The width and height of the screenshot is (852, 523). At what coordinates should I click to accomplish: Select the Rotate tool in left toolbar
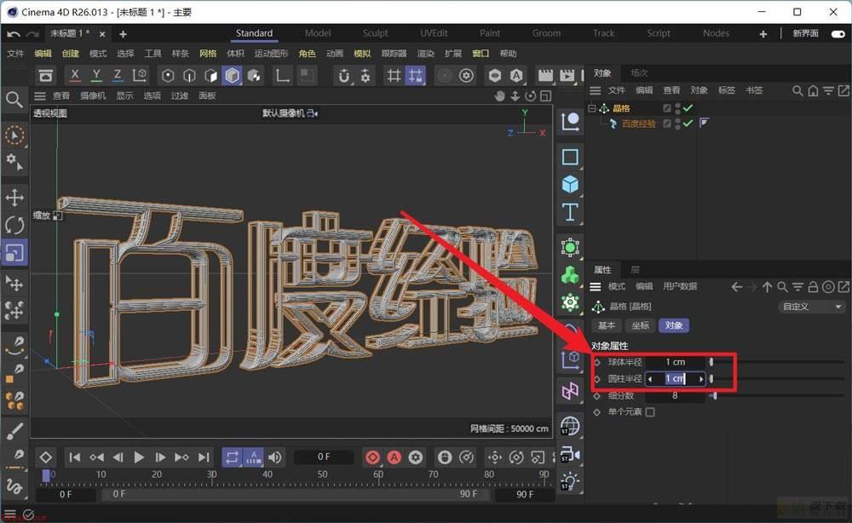tap(14, 225)
